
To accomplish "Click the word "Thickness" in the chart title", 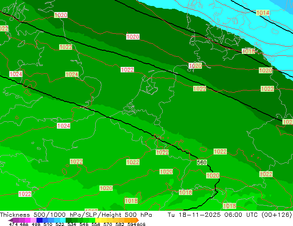I will 15,215.
